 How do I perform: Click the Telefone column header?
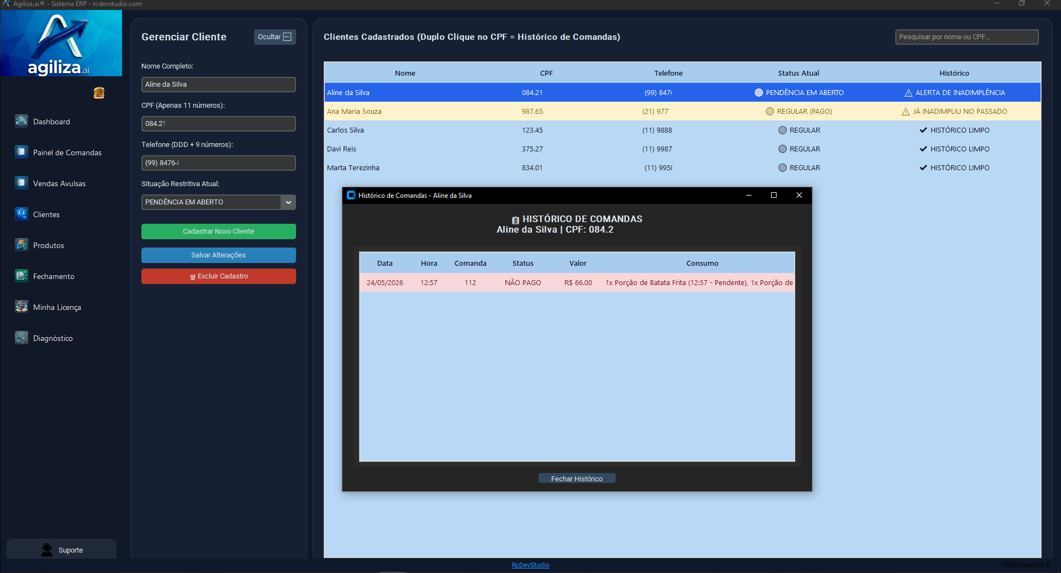(x=668, y=73)
